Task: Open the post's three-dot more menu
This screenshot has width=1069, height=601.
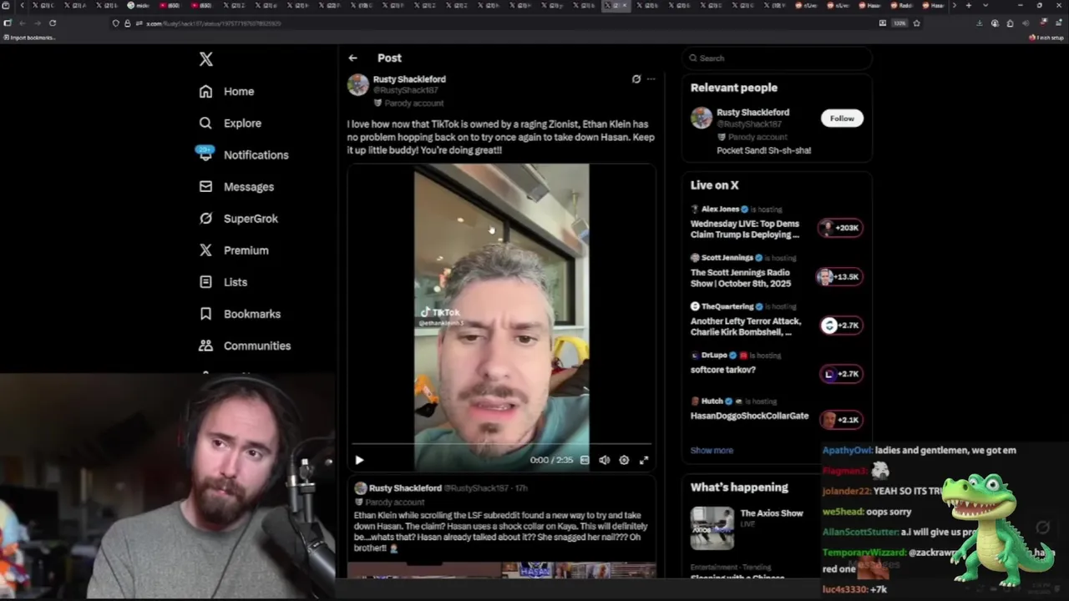Action: [x=651, y=79]
